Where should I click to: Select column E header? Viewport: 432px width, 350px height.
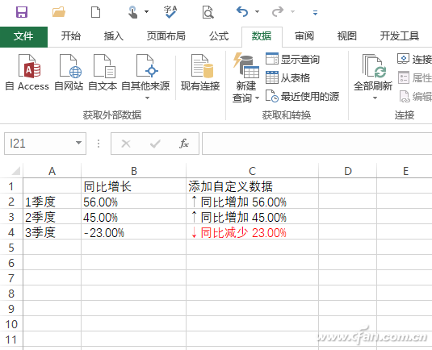click(x=405, y=171)
